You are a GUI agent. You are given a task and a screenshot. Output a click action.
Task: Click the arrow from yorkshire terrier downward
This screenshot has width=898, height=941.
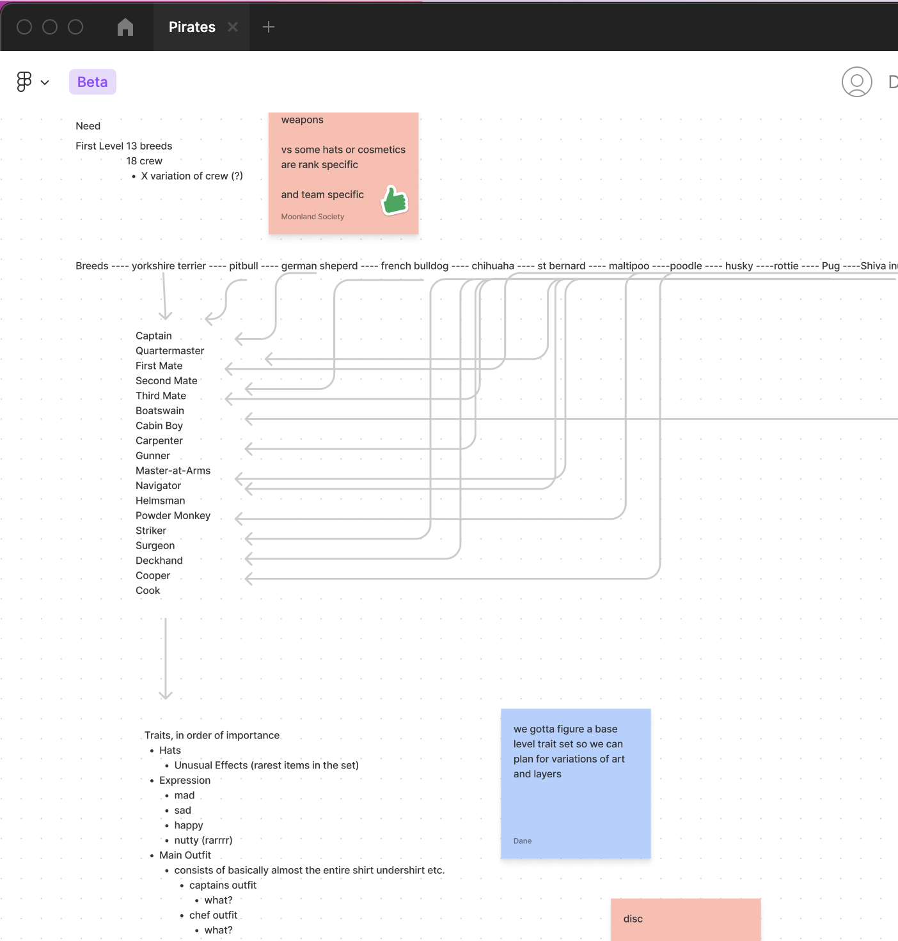[164, 295]
